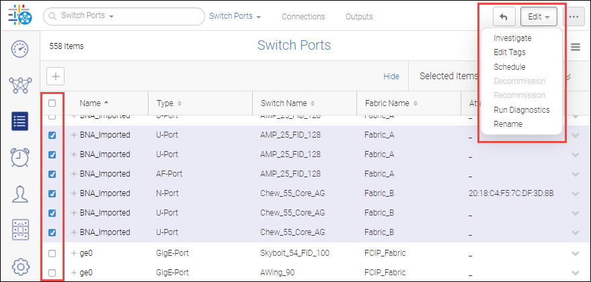This screenshot has width=591, height=282.
Task: Uncheck the N-Port row checkbox
Action: coord(52,193)
